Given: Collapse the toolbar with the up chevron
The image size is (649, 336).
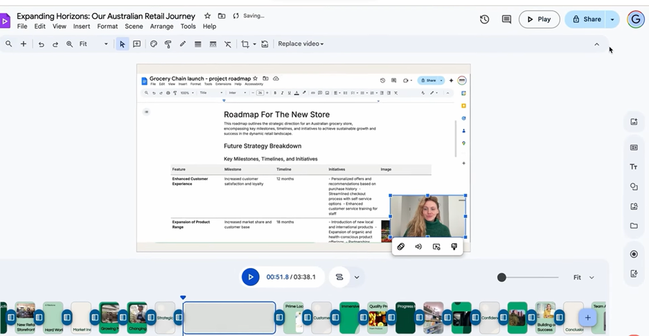Looking at the screenshot, I should 596,44.
